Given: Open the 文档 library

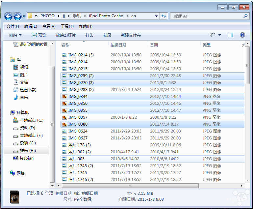Looking at the screenshot, I should pos(21,82).
